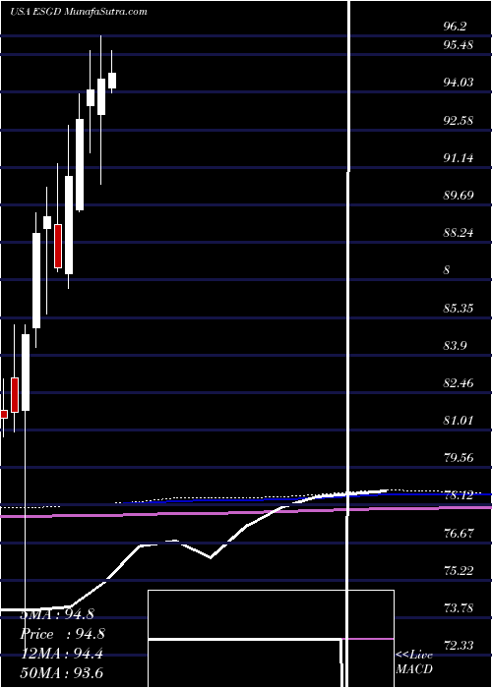
Task: Select the 85.35 price axis label
Action: tap(459, 308)
